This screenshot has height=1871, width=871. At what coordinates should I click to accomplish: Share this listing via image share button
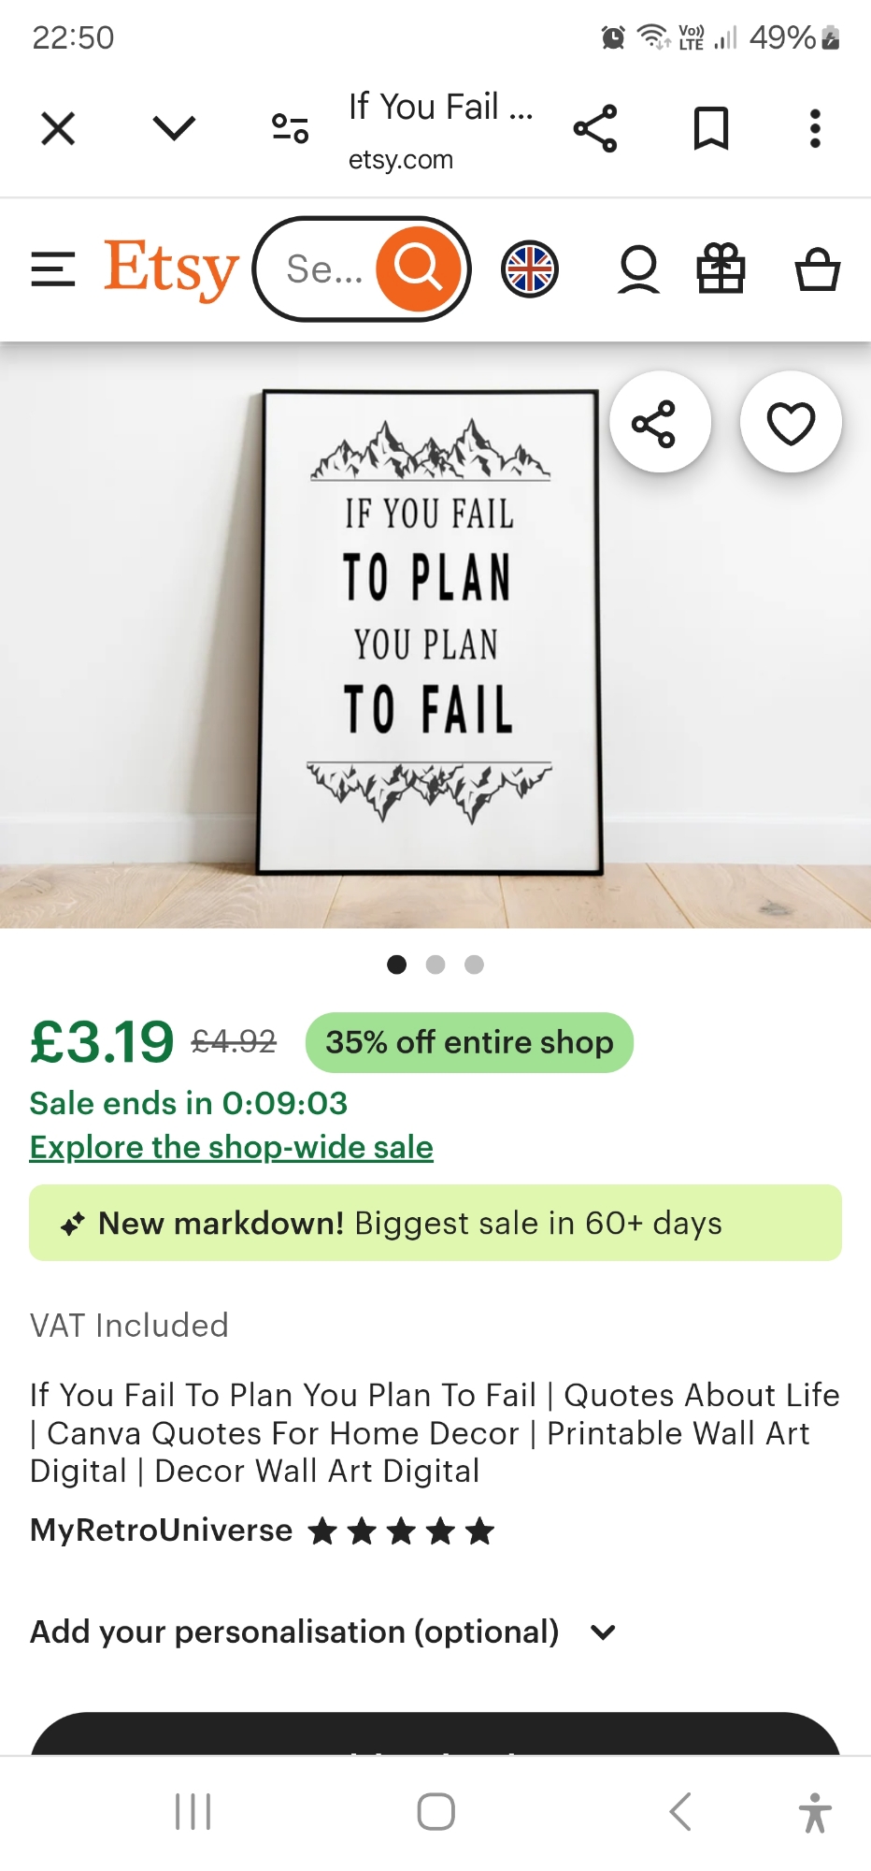(660, 423)
